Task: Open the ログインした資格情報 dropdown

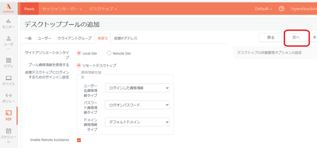Action: [137, 88]
